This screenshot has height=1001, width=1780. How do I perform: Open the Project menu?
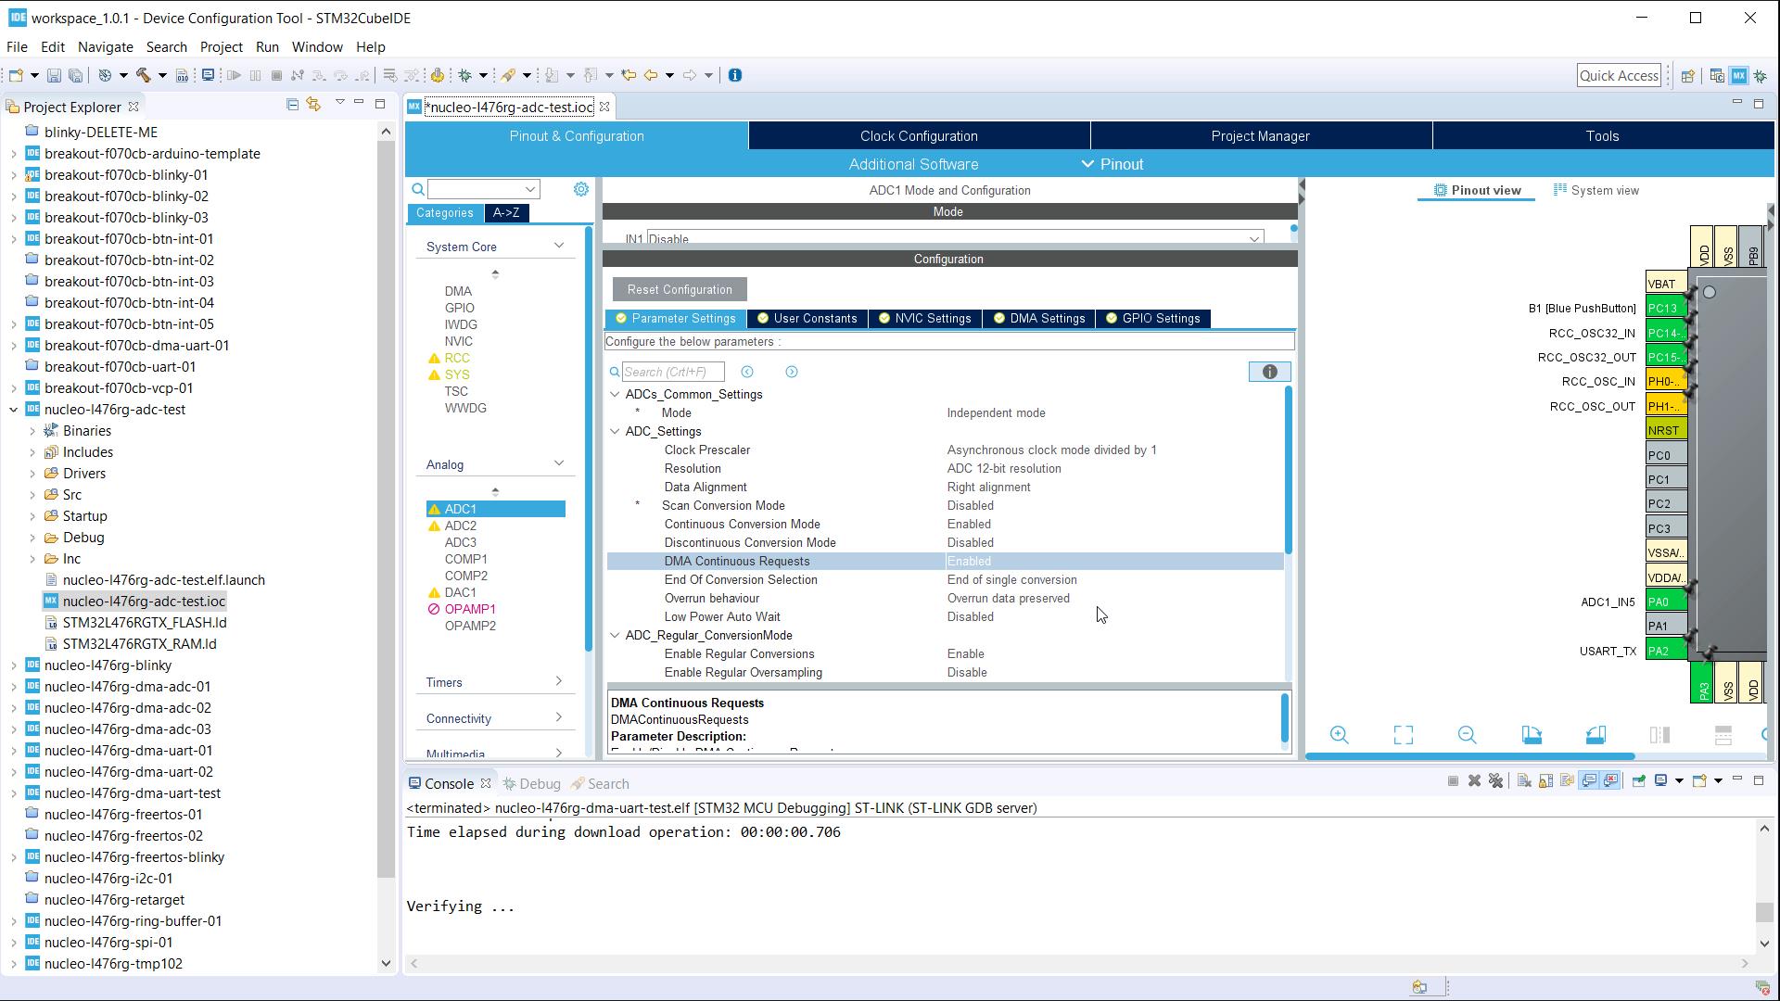pyautogui.click(x=221, y=46)
